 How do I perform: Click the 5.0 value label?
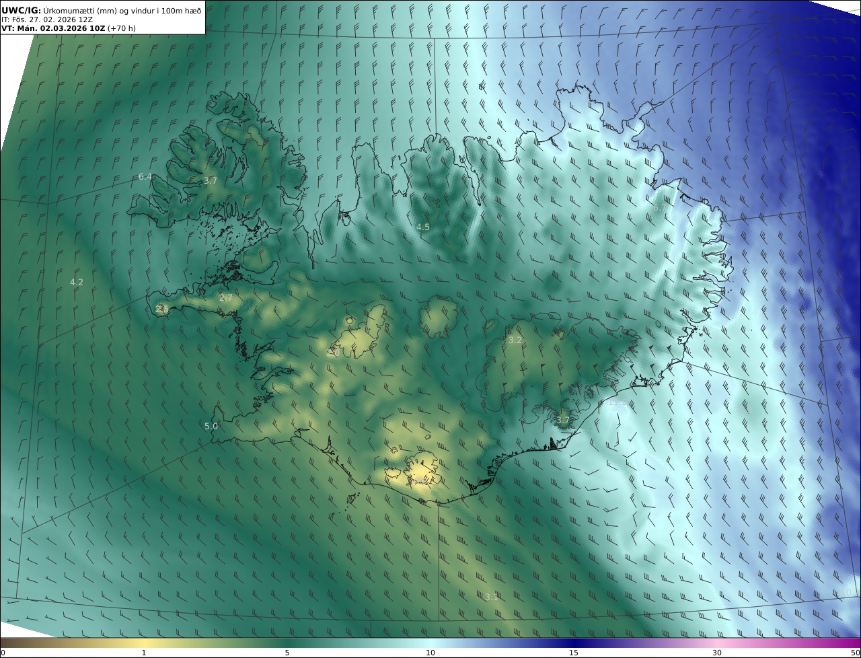tap(211, 427)
